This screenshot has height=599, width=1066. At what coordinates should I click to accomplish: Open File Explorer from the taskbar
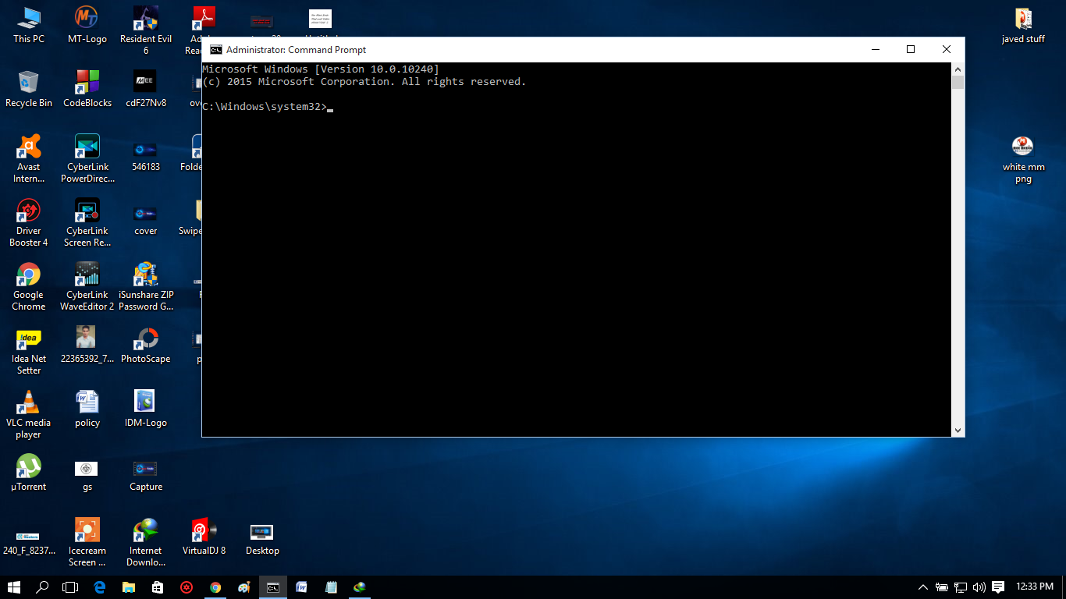[128, 588]
